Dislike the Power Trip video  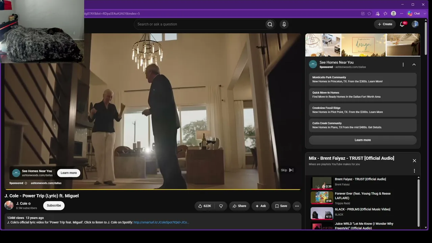[x=221, y=206]
